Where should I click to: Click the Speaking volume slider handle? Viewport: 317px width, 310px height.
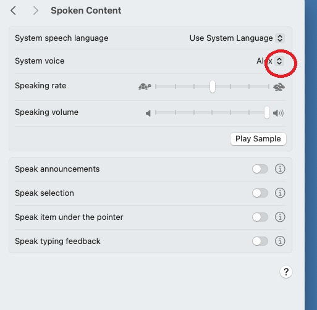click(267, 112)
